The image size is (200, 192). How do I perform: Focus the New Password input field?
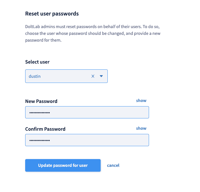pyautogui.click(x=87, y=112)
